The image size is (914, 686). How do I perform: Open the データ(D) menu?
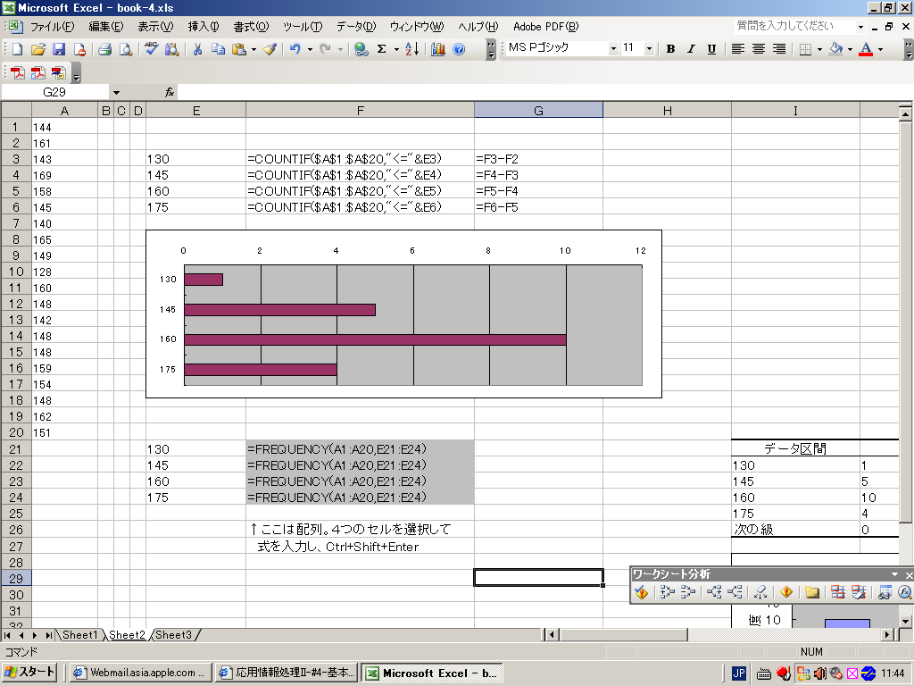(356, 27)
